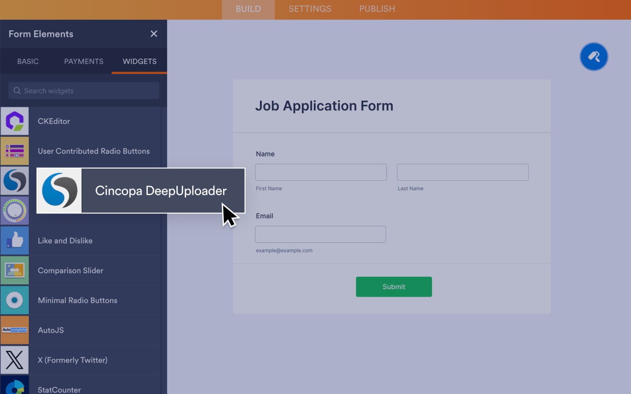Select the WIDGETS tab
The height and width of the screenshot is (394, 631).
point(139,61)
